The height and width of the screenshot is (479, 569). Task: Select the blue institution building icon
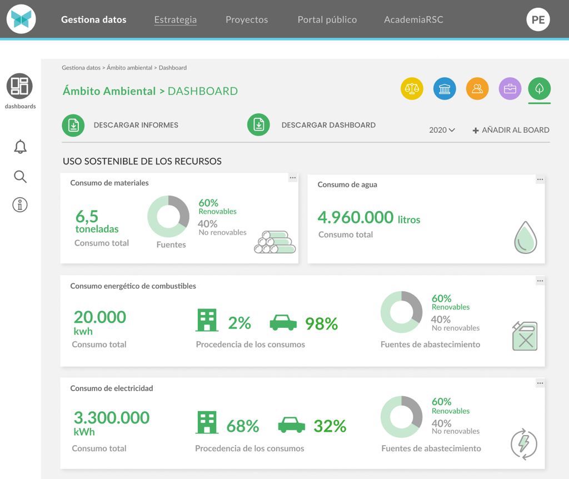(445, 88)
